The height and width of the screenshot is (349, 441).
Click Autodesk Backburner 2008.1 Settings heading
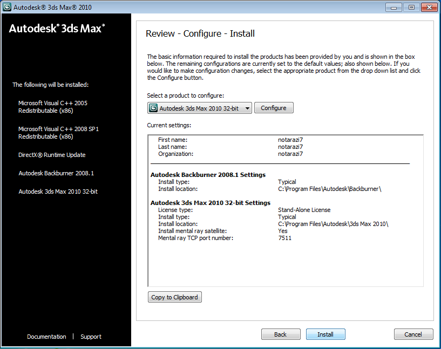click(x=208, y=175)
